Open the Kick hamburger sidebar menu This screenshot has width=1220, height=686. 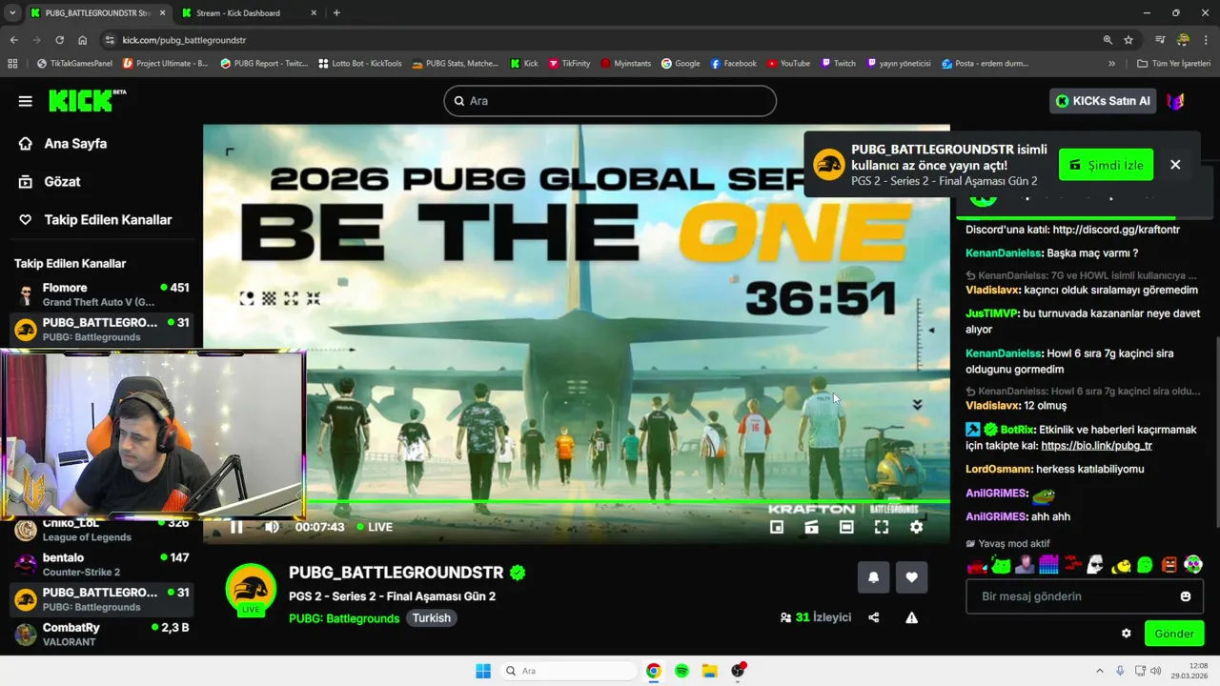pyautogui.click(x=25, y=101)
